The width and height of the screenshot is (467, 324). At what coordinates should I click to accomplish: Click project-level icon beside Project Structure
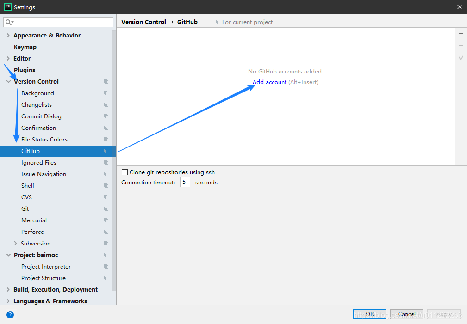pos(106,278)
